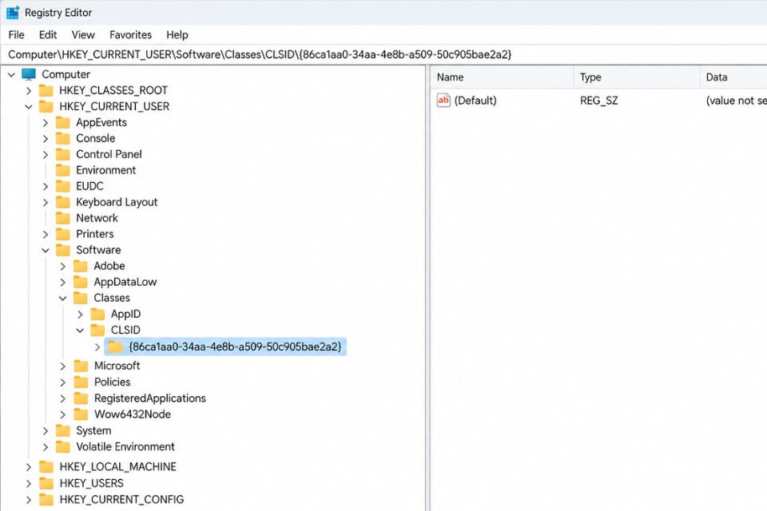Expand the AppEvents key chevron
Image resolution: width=767 pixels, height=511 pixels.
(x=46, y=123)
